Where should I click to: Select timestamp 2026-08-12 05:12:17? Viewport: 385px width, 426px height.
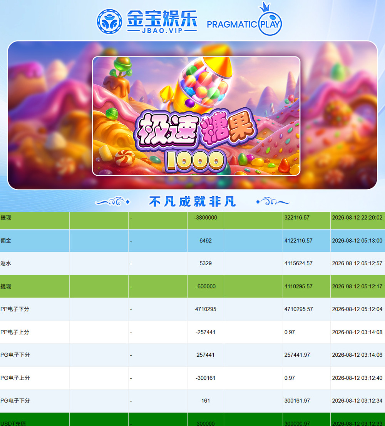[357, 286]
